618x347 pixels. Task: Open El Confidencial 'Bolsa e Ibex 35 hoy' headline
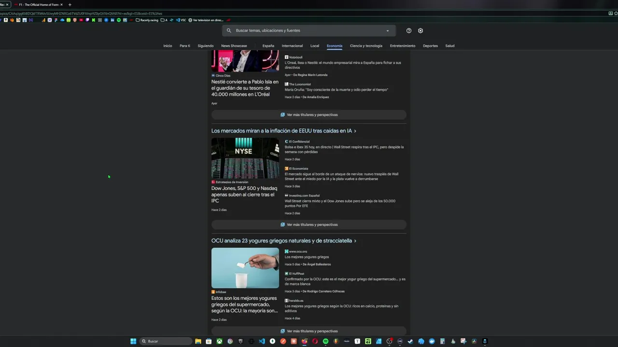tap(344, 149)
